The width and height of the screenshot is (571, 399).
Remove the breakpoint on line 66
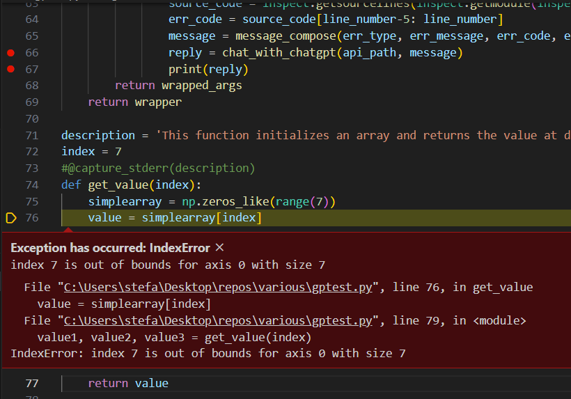click(x=11, y=53)
